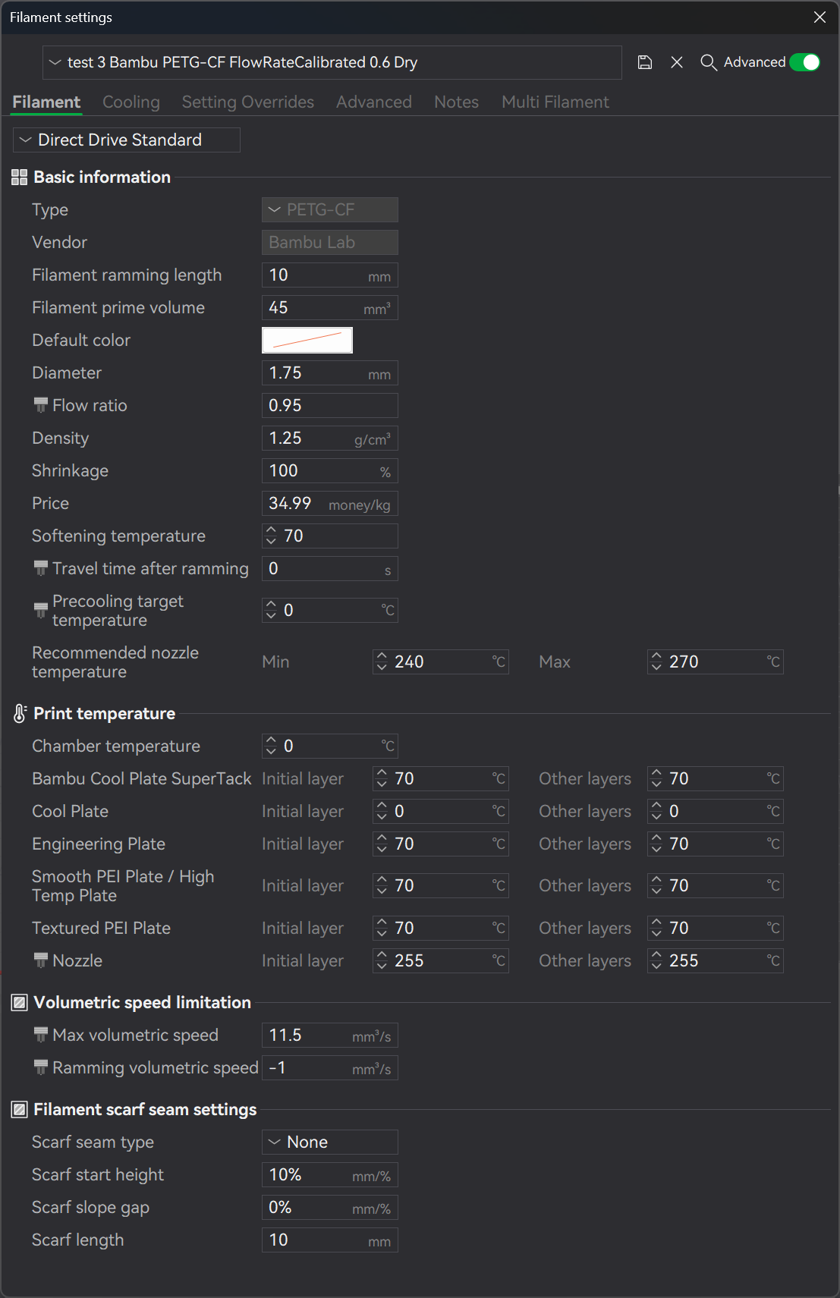The image size is (840, 1298).
Task: Open the Scarf seam type dropdown
Action: coord(329,1142)
